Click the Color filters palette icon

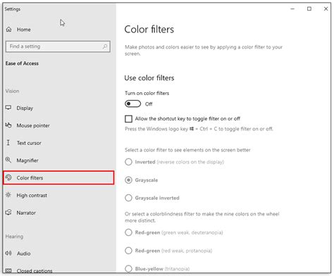pyautogui.click(x=8, y=177)
